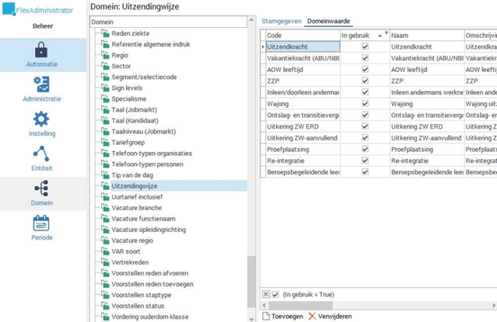Toggle In gebruik for Wajong row
This screenshot has width=497, height=322.
pyautogui.click(x=365, y=102)
